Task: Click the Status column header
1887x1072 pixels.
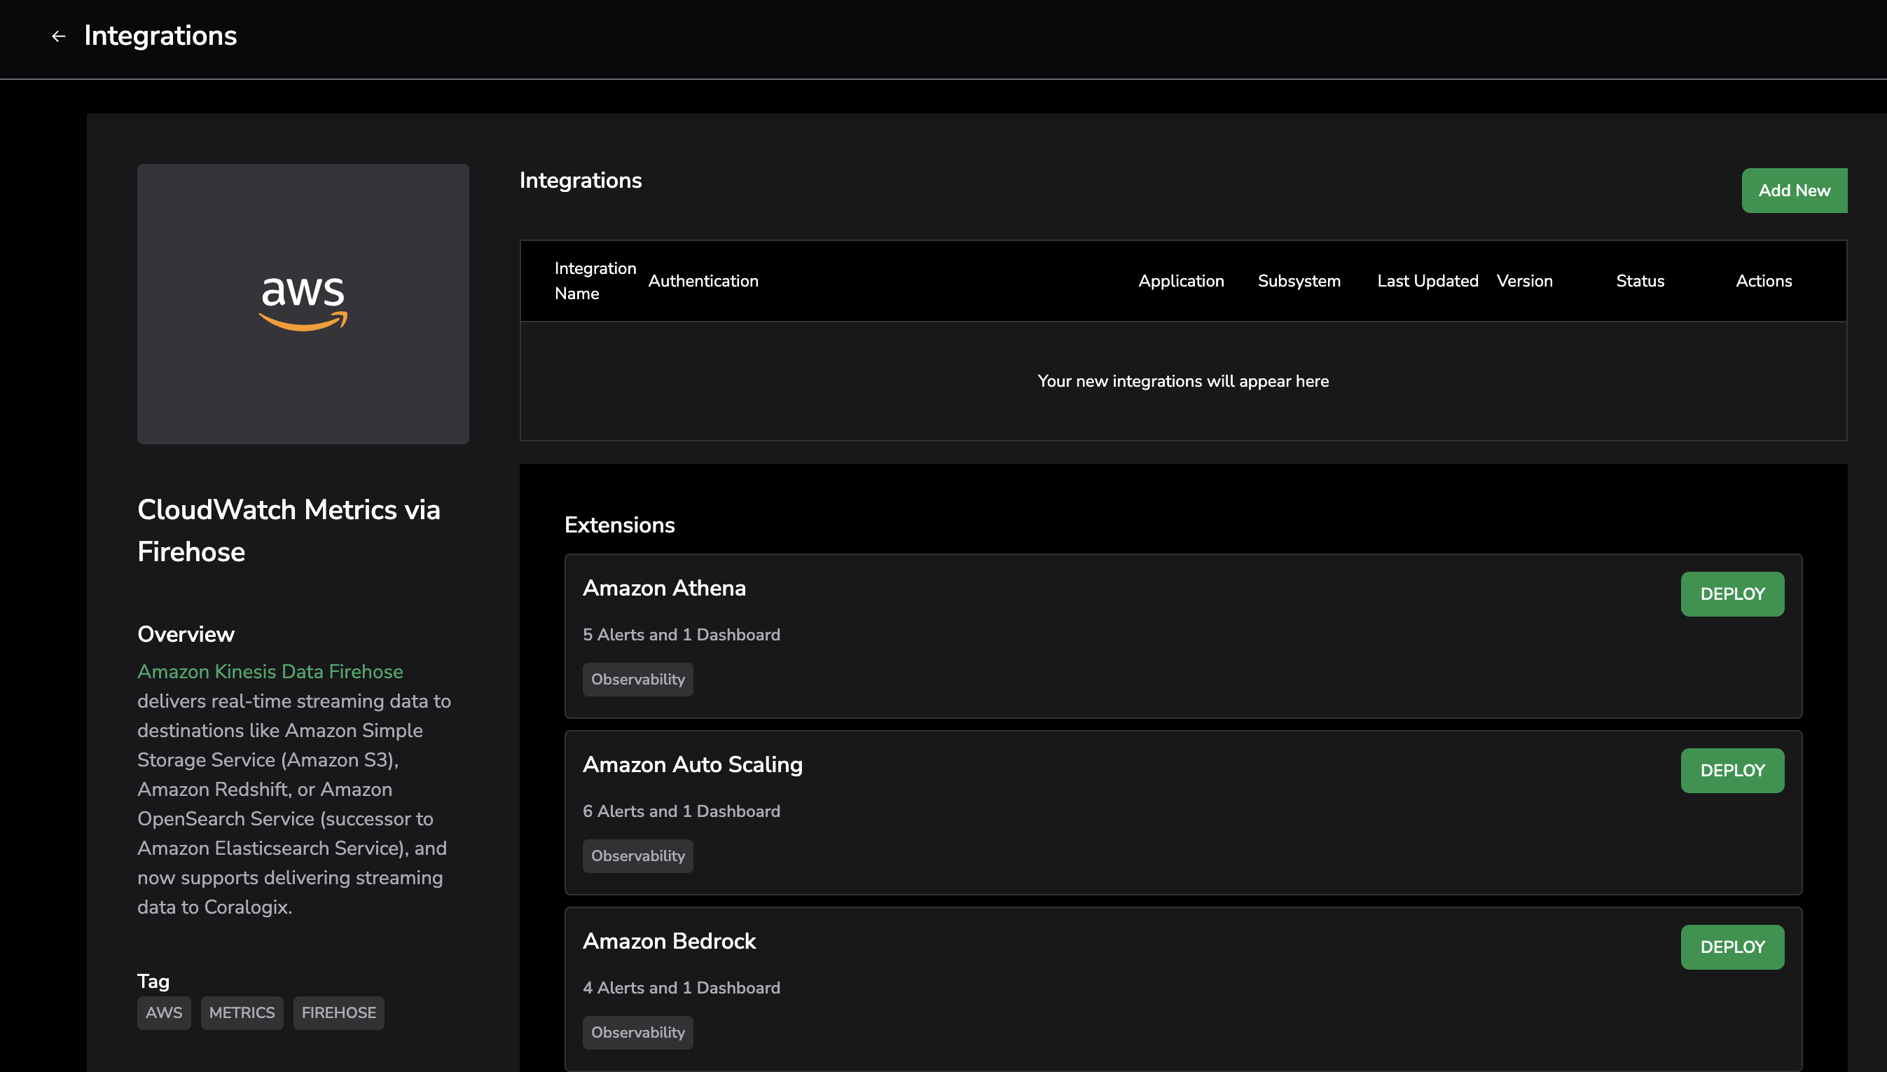Action: tap(1640, 281)
